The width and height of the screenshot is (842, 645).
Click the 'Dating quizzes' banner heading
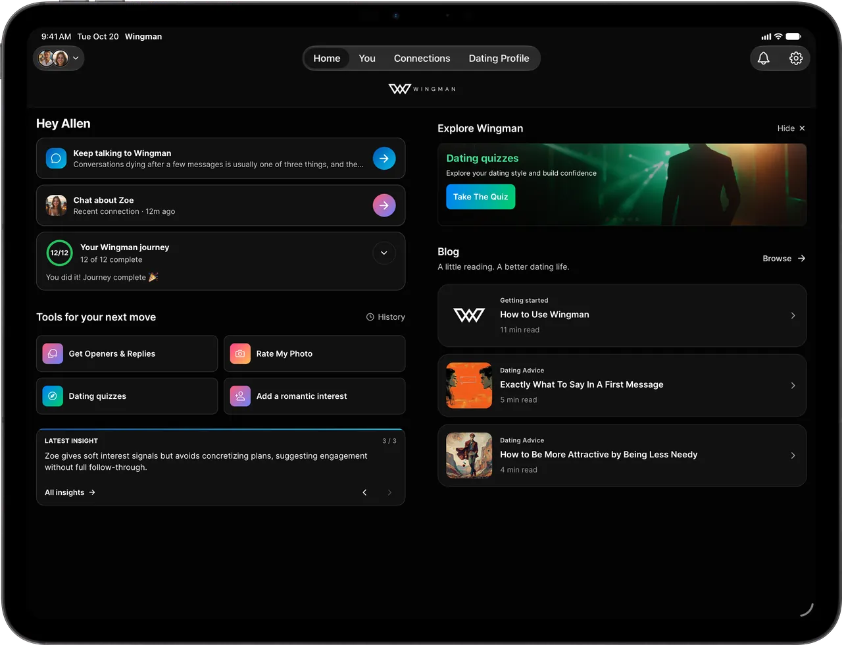coord(482,158)
